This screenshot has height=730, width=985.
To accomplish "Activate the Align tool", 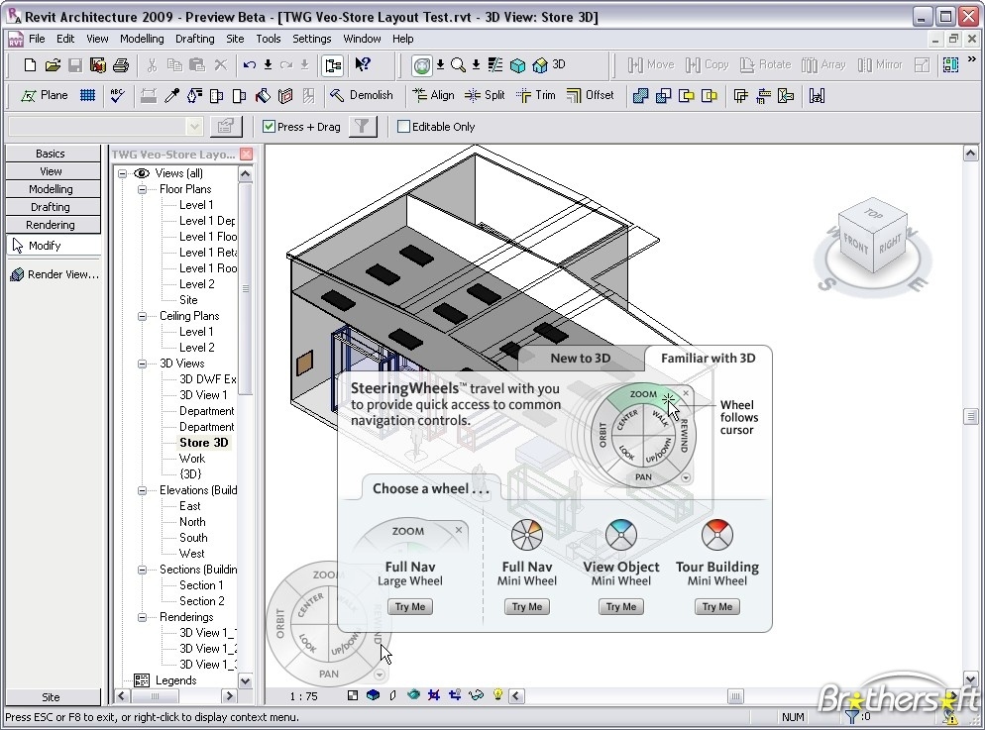I will tap(437, 95).
